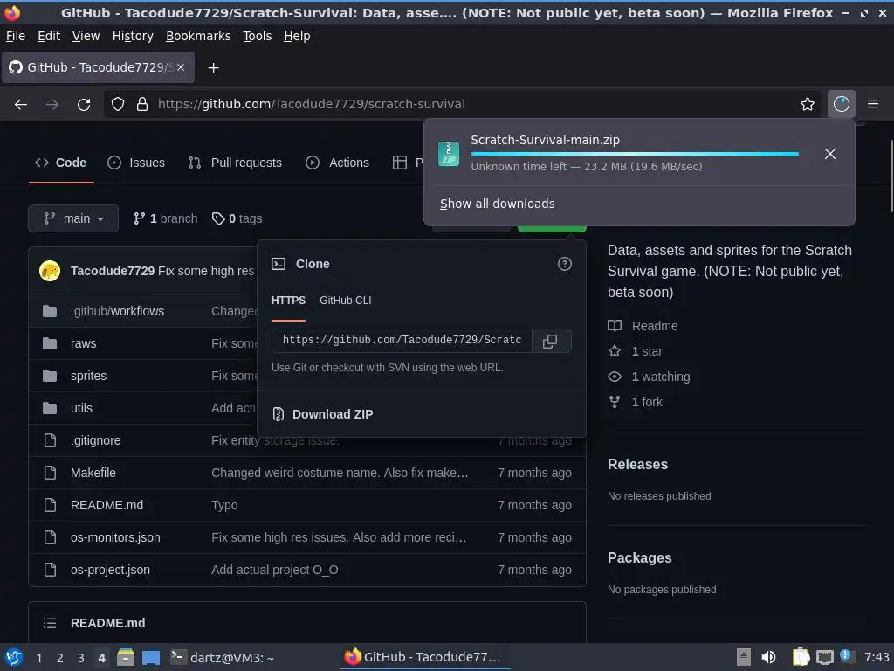Viewport: 894px width, 671px height.
Task: Click the Tacodude7729 avatar image
Action: click(x=50, y=271)
